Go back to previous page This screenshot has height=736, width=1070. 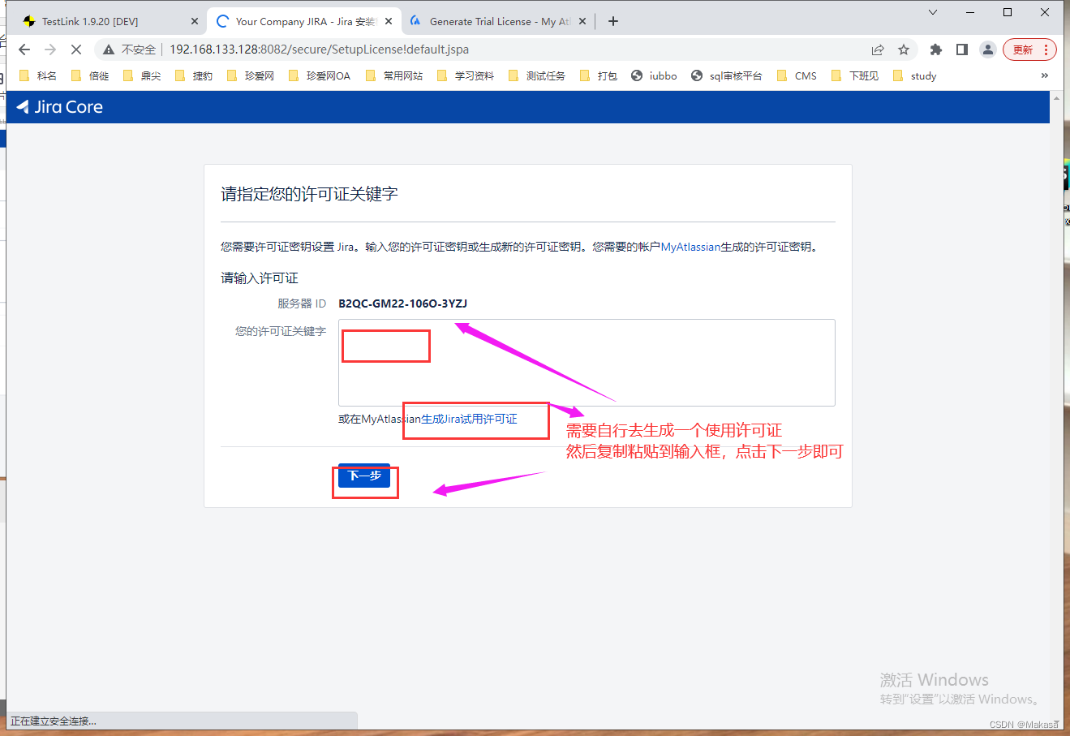tap(24, 49)
